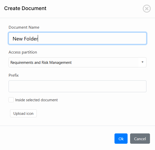Image resolution: width=155 pixels, height=150 pixels.
Task: Click the 'Prefix' label
Action: click(14, 75)
